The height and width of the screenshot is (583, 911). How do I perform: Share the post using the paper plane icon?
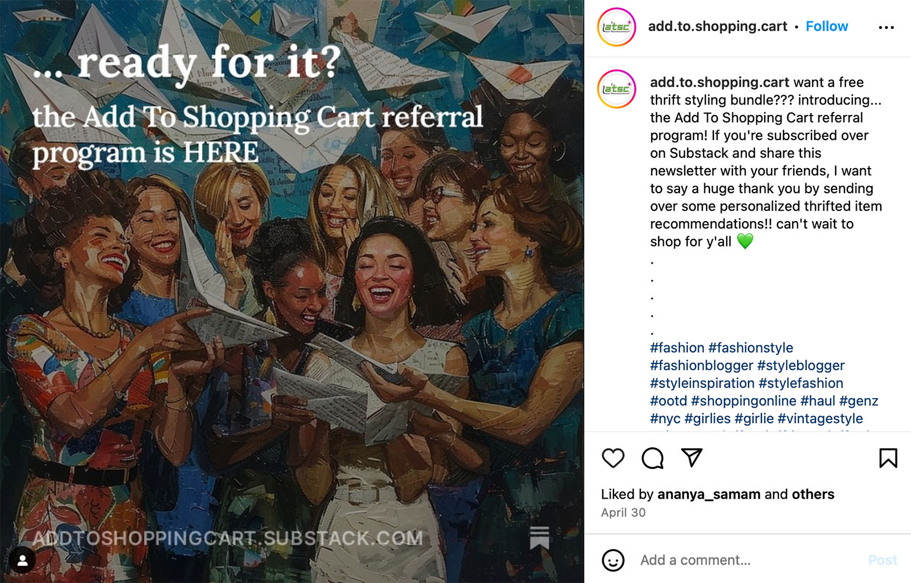point(692,459)
